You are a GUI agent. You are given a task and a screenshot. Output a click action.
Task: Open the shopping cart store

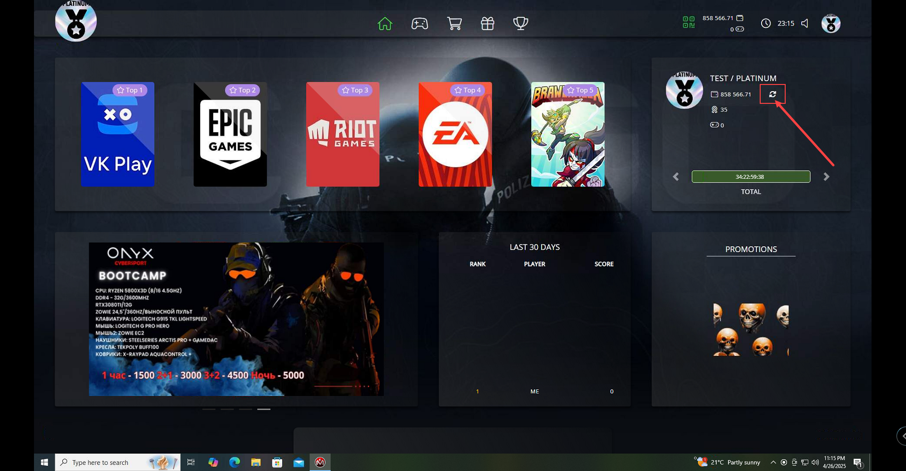(x=454, y=24)
